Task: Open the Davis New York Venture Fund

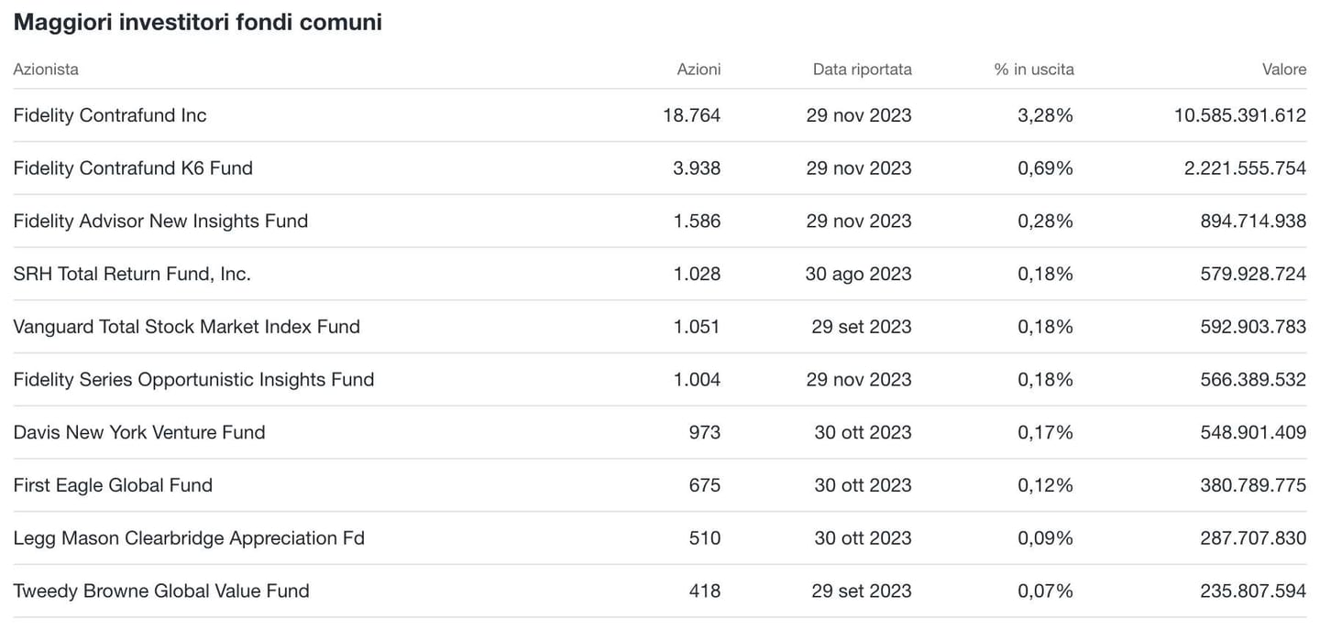Action: click(139, 433)
